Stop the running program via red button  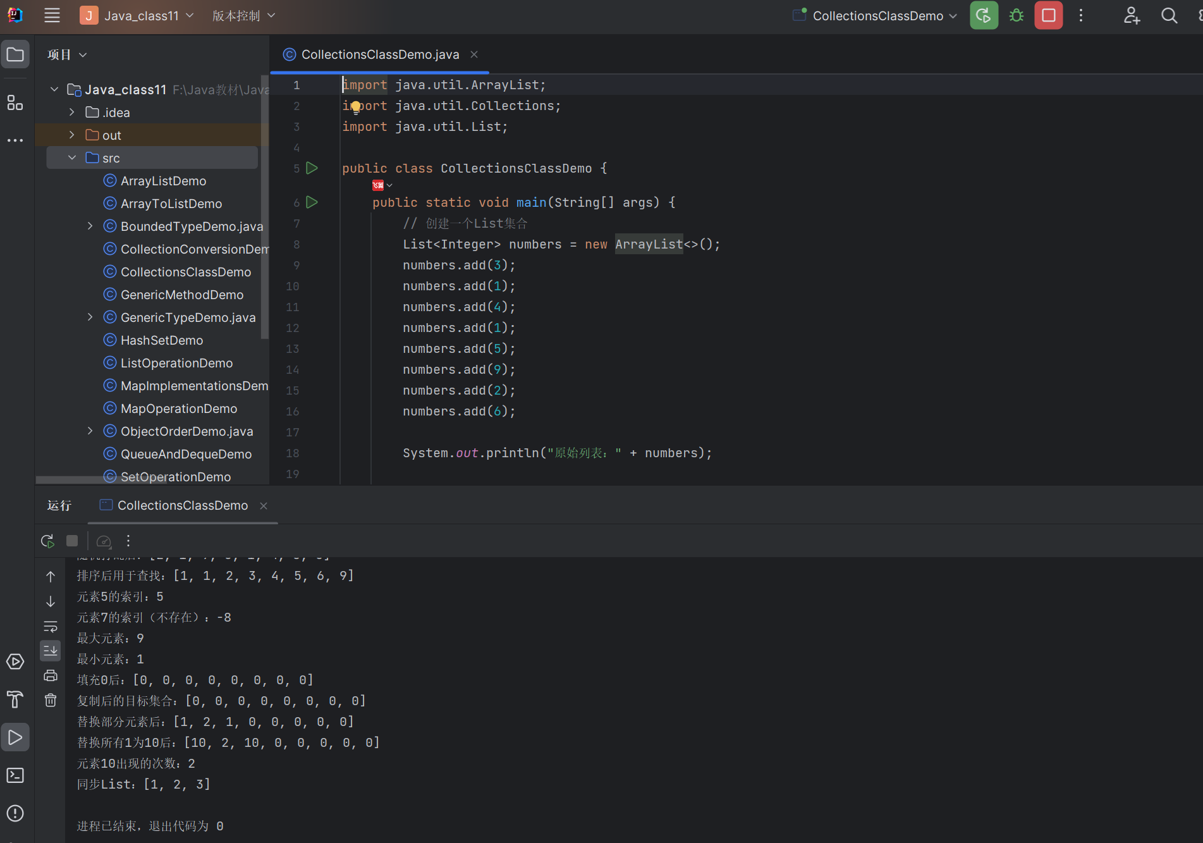[1048, 16]
